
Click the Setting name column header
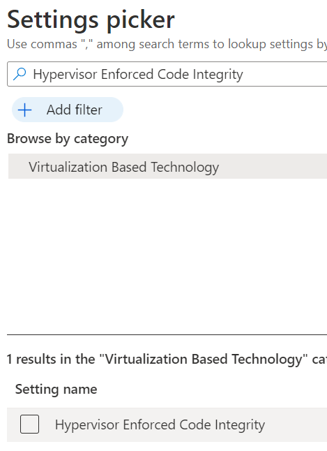tap(56, 389)
